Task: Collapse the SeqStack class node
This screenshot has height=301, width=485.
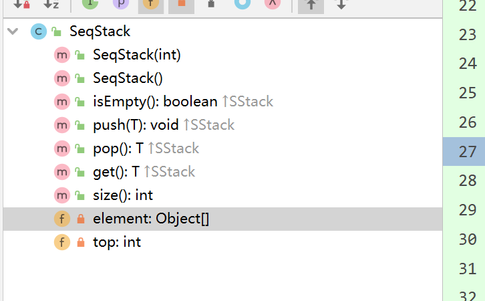Action: pos(12,31)
